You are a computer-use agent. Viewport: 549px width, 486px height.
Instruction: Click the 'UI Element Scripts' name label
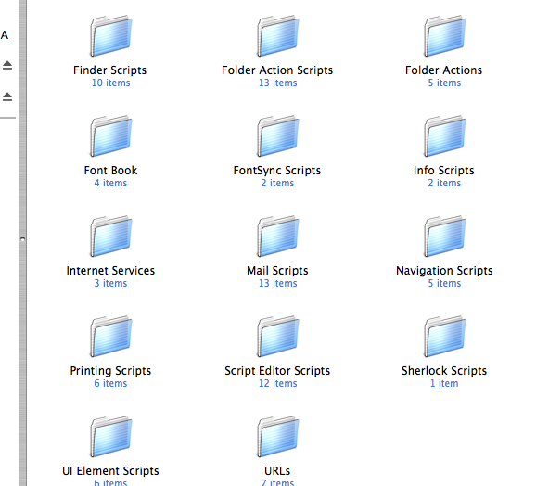(110, 471)
